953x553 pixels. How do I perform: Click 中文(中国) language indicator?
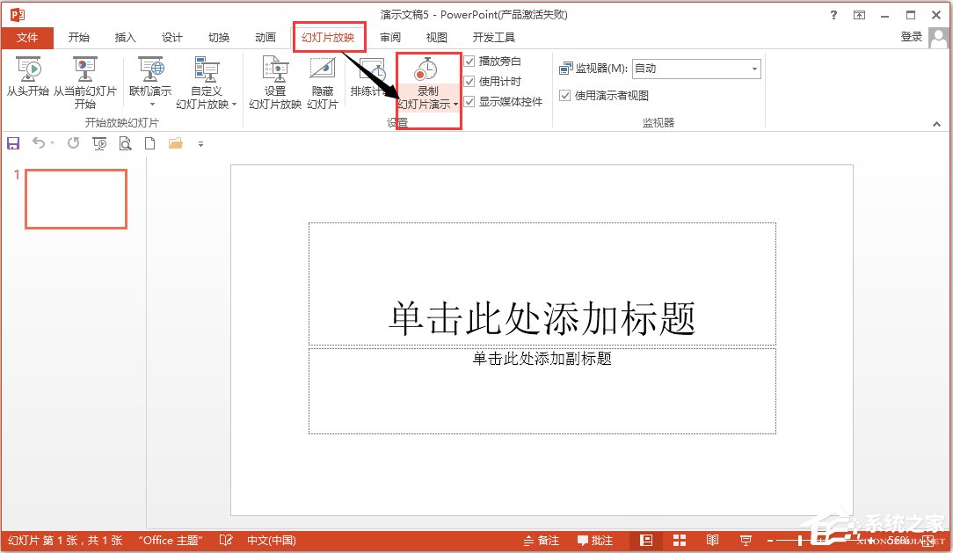[271, 540]
